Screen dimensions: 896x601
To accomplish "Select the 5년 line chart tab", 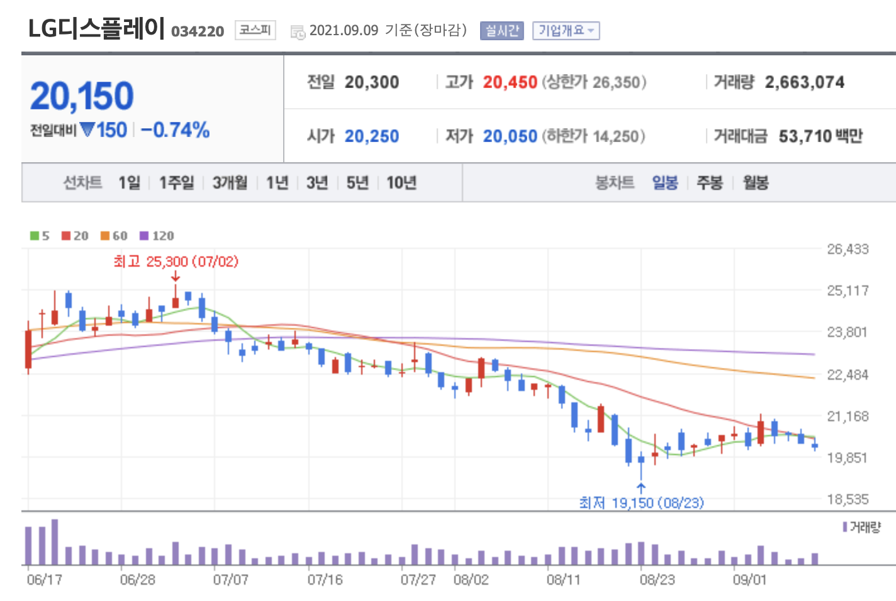I will tap(357, 183).
